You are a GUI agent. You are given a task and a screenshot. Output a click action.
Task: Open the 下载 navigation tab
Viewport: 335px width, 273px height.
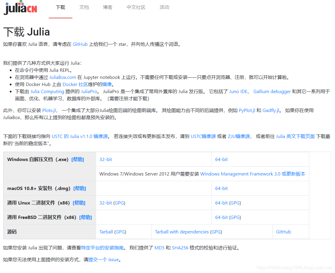point(61,7)
